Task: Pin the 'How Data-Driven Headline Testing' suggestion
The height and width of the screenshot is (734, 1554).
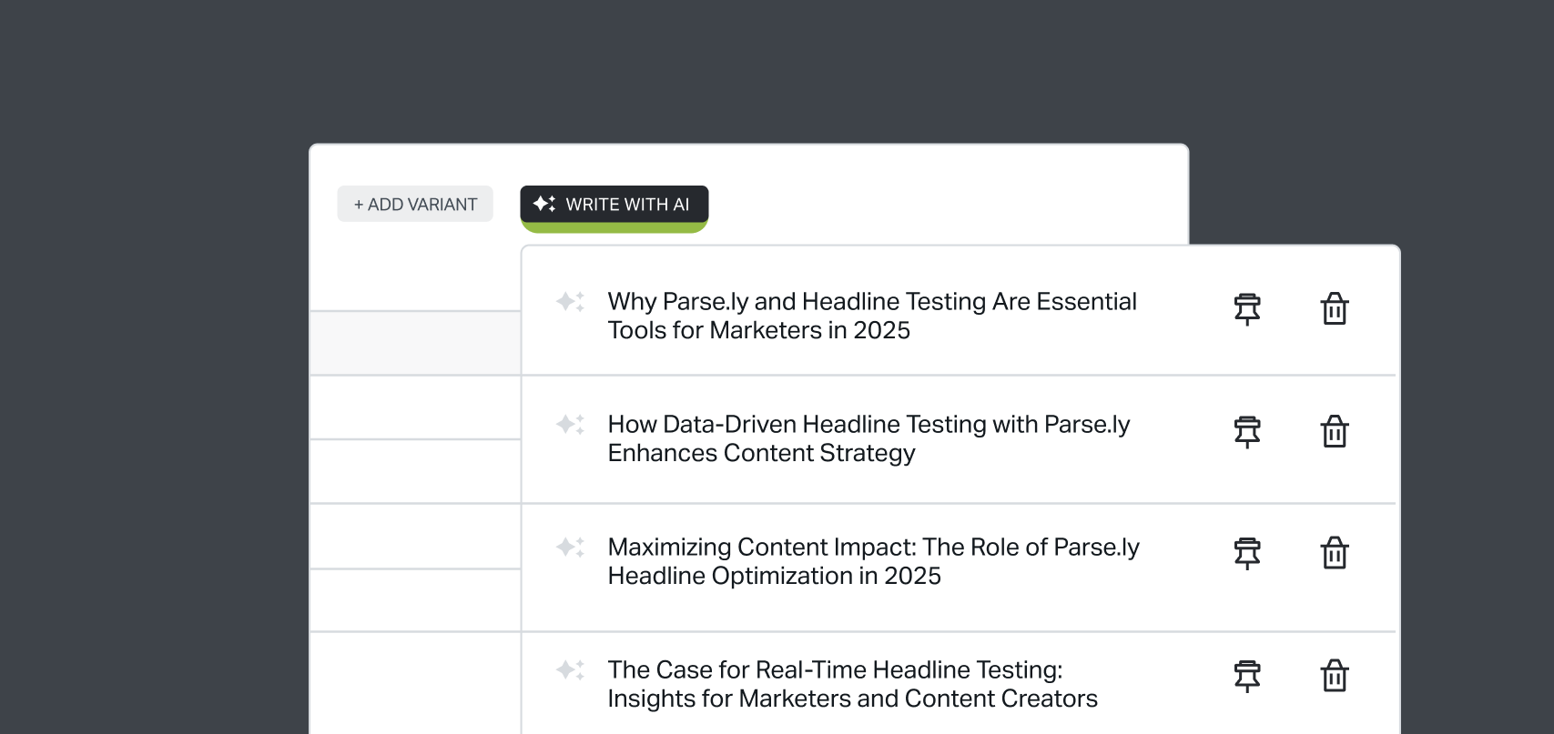Action: point(1247,432)
